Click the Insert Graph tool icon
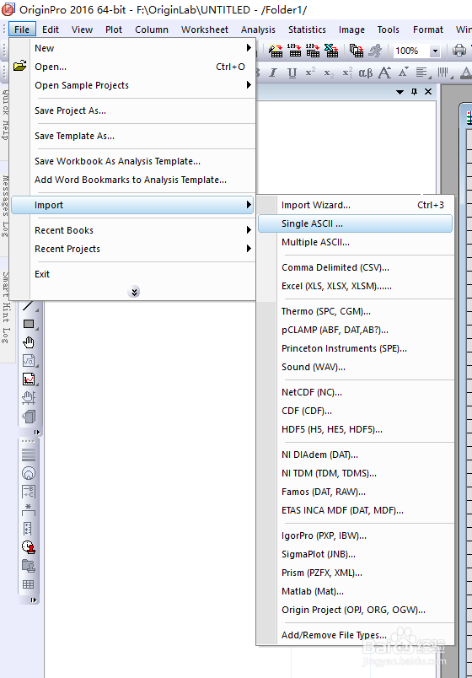472x678 pixels. [x=29, y=379]
